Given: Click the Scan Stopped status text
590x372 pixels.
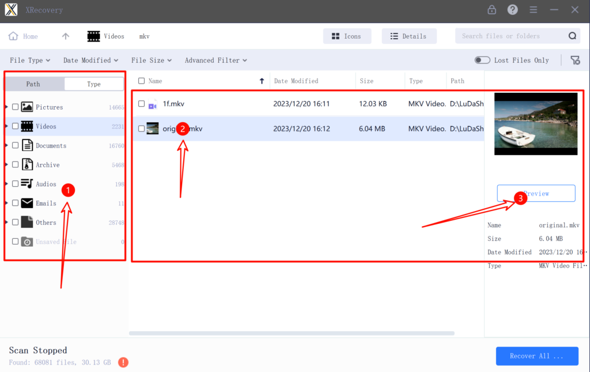Looking at the screenshot, I should 38,350.
